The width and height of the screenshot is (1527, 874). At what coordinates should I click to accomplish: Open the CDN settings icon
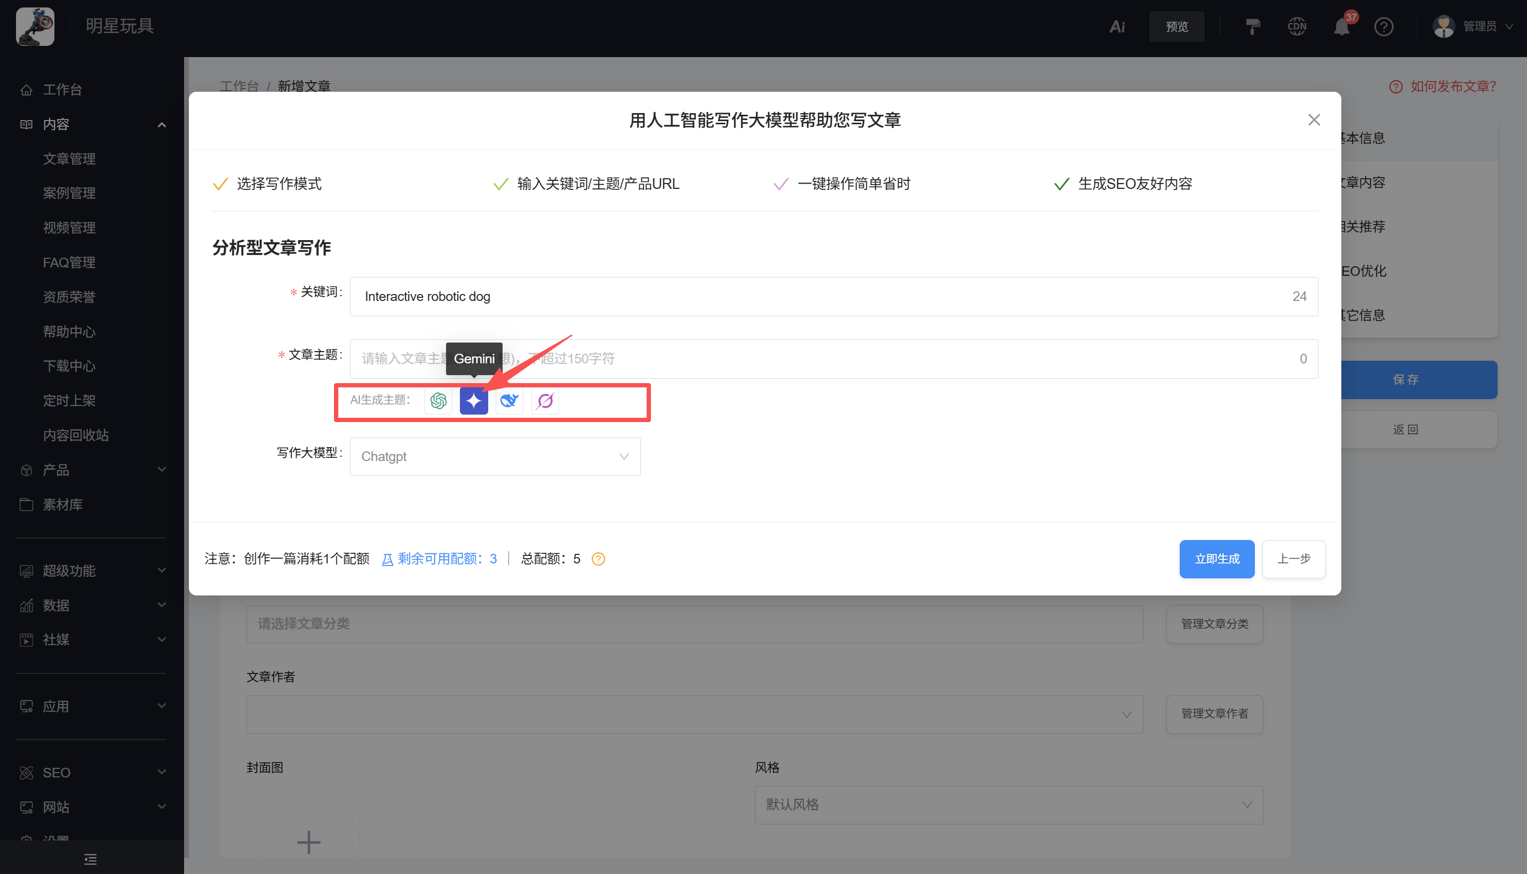pyautogui.click(x=1297, y=26)
